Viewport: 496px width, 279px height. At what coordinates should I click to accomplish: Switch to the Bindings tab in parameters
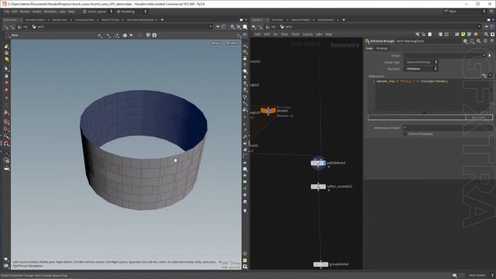[x=382, y=48]
